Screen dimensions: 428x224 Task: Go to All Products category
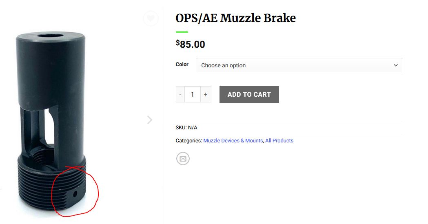279,141
